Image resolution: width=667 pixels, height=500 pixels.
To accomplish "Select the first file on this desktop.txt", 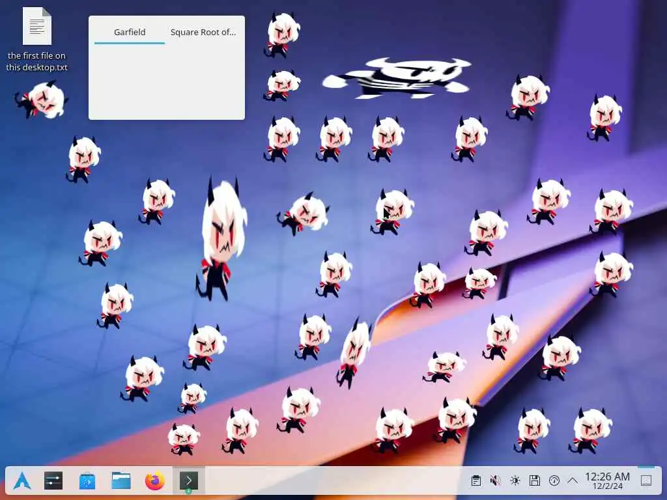I will [x=37, y=40].
